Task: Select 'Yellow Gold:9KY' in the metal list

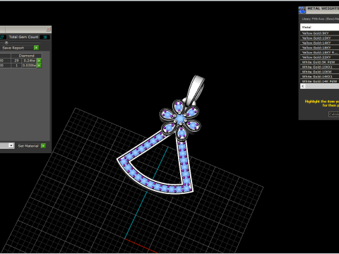Action: [319, 33]
